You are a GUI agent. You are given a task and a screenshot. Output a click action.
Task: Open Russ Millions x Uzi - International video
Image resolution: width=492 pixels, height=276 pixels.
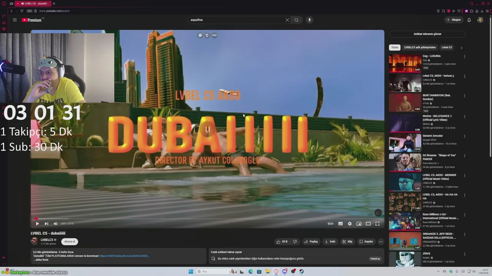point(405,221)
